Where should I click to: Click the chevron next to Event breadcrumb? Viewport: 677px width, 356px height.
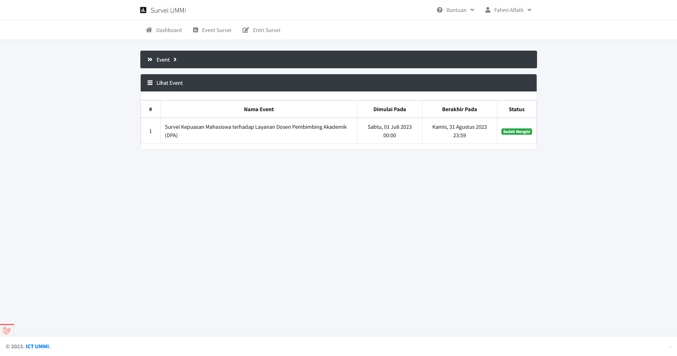(175, 59)
